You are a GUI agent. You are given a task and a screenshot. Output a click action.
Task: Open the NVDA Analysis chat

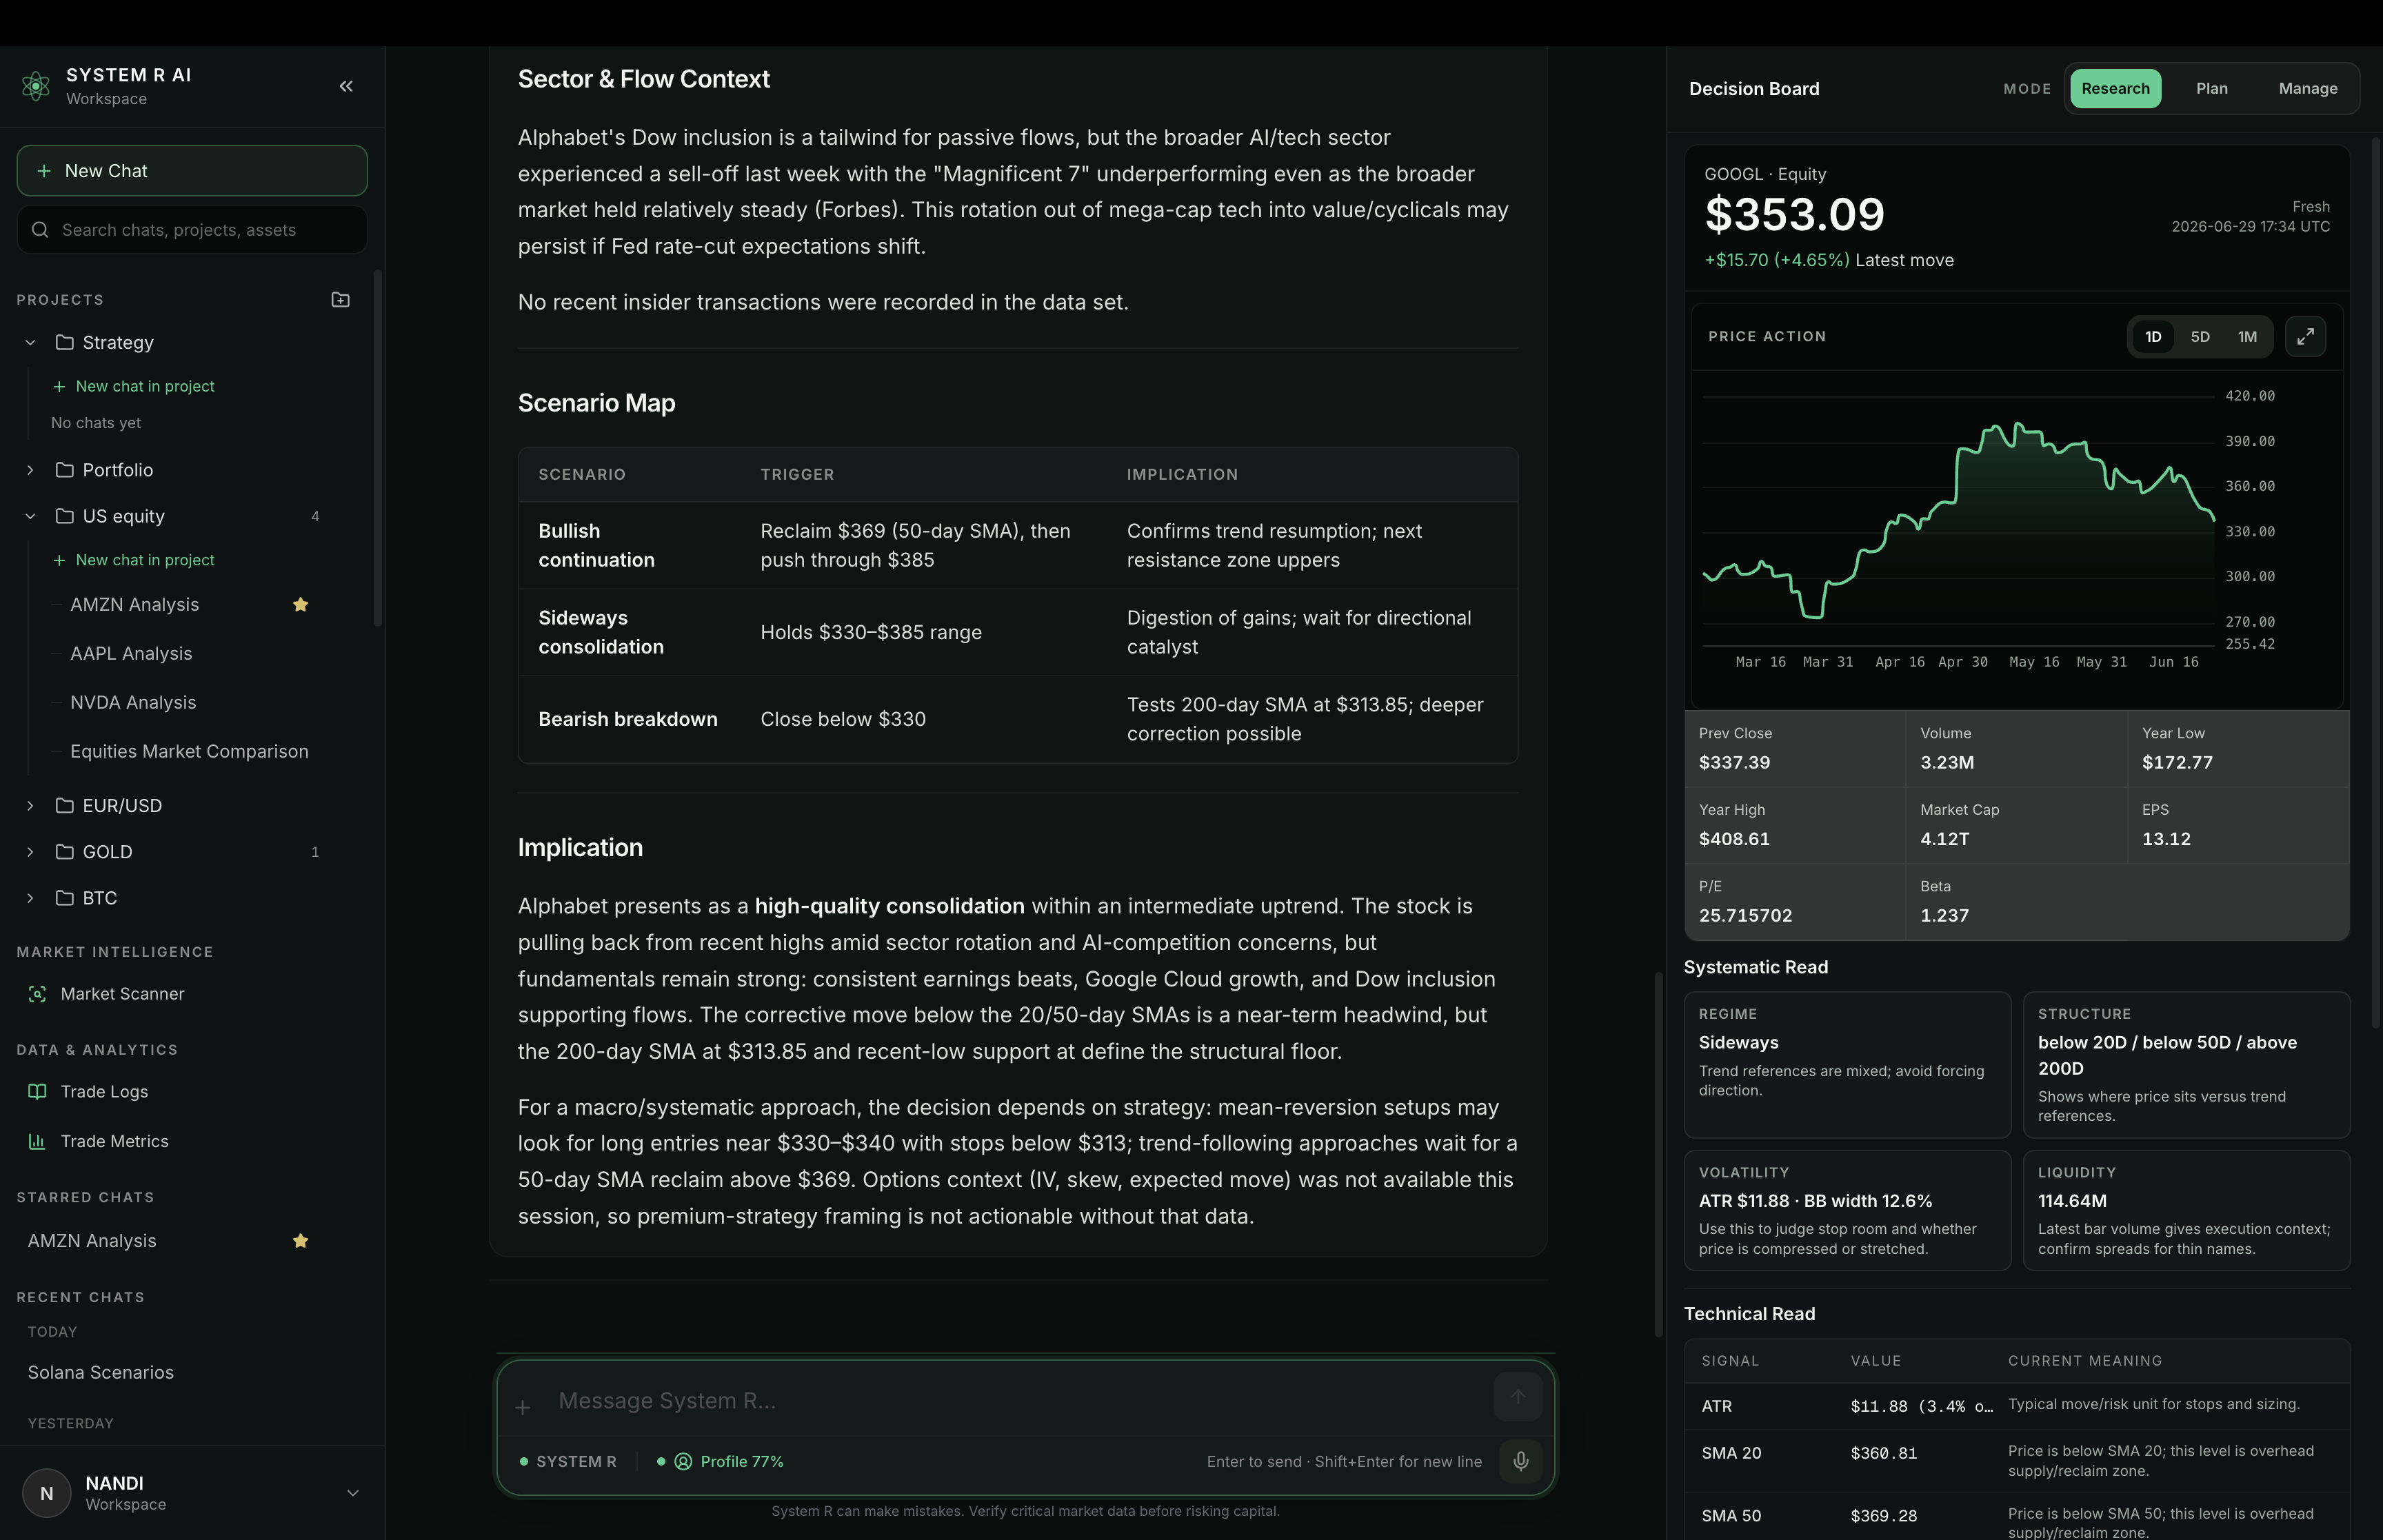tap(133, 702)
